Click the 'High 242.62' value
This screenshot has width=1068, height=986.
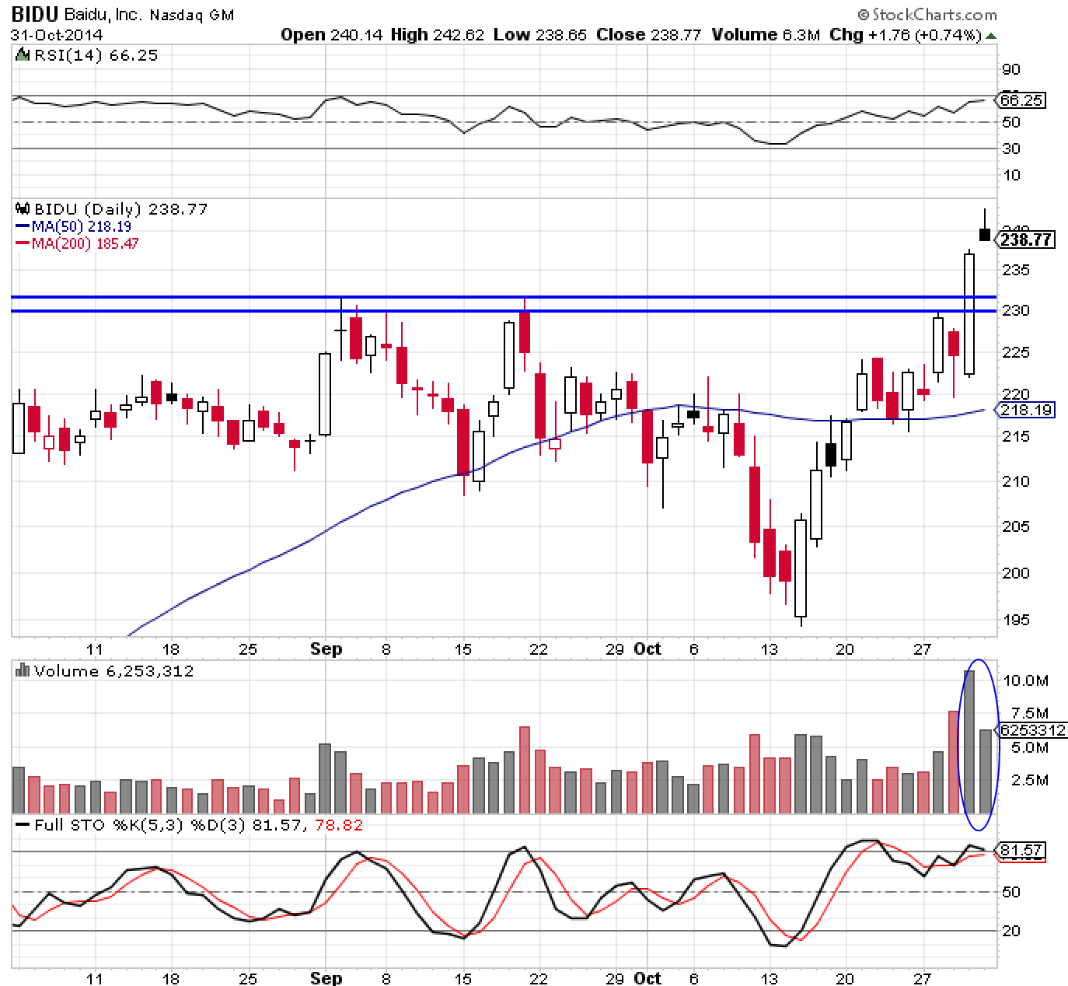tap(438, 35)
